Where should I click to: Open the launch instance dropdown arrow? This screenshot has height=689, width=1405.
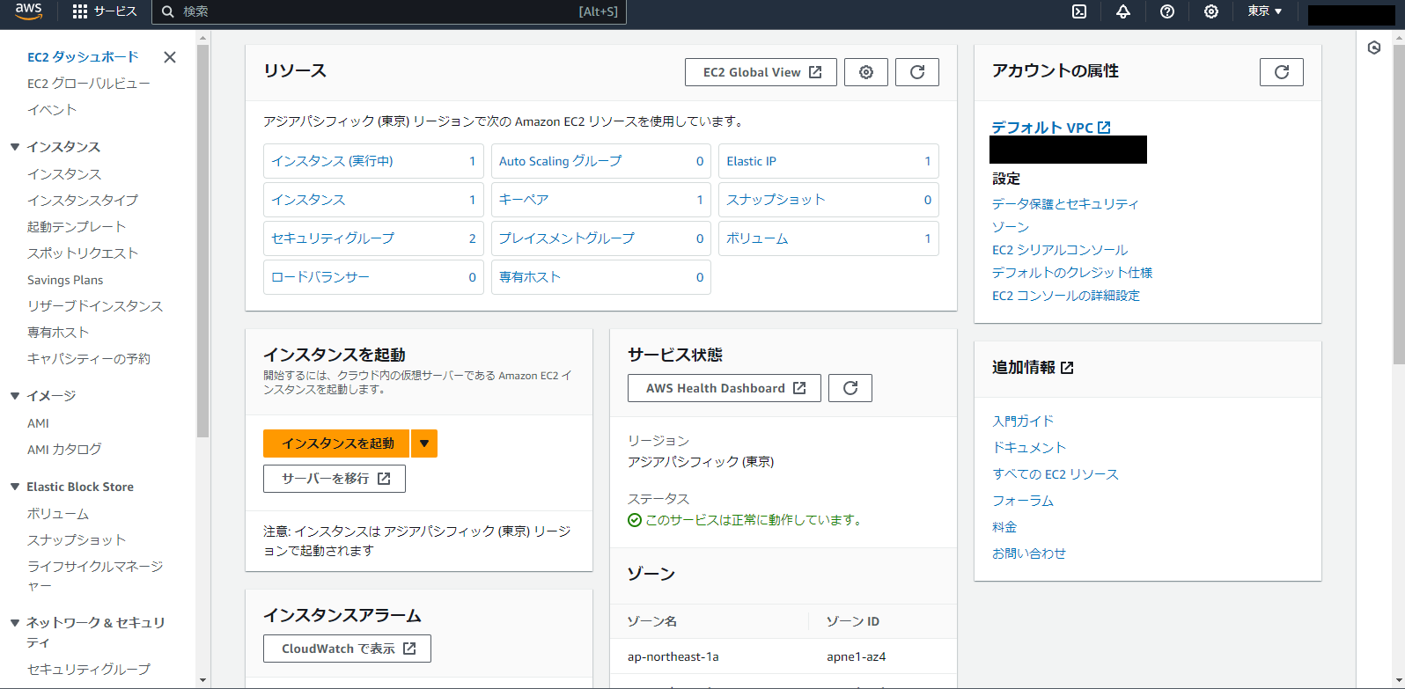coord(424,443)
